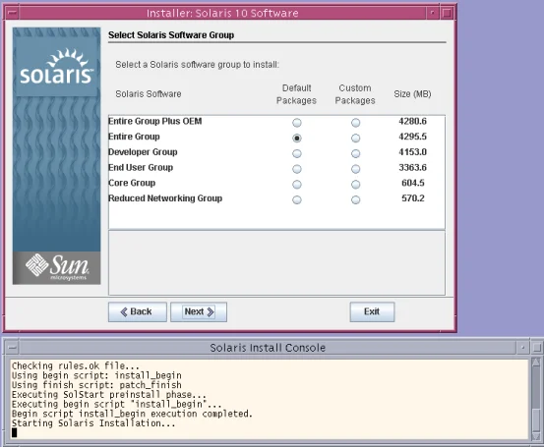Screen dimensions: 544x447
Task: Select Default Packages radio for Entire Group
Action: click(297, 138)
